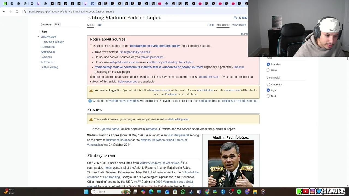Viewport: 349px width, 196px height.
Task: Open the Windows Start menu
Action: tap(86, 192)
